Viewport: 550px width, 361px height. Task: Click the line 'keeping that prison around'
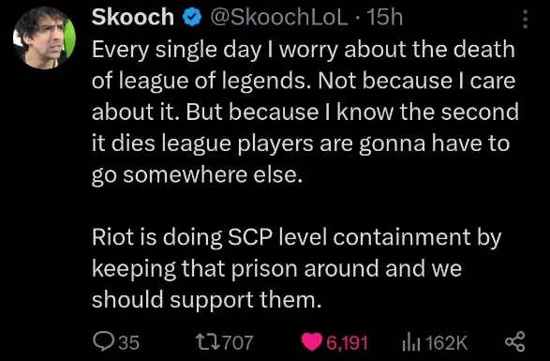tap(276, 269)
